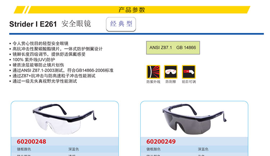270x156 pixels.
Task: Click 深蓝色 value under 60200249
Action: tap(203, 149)
